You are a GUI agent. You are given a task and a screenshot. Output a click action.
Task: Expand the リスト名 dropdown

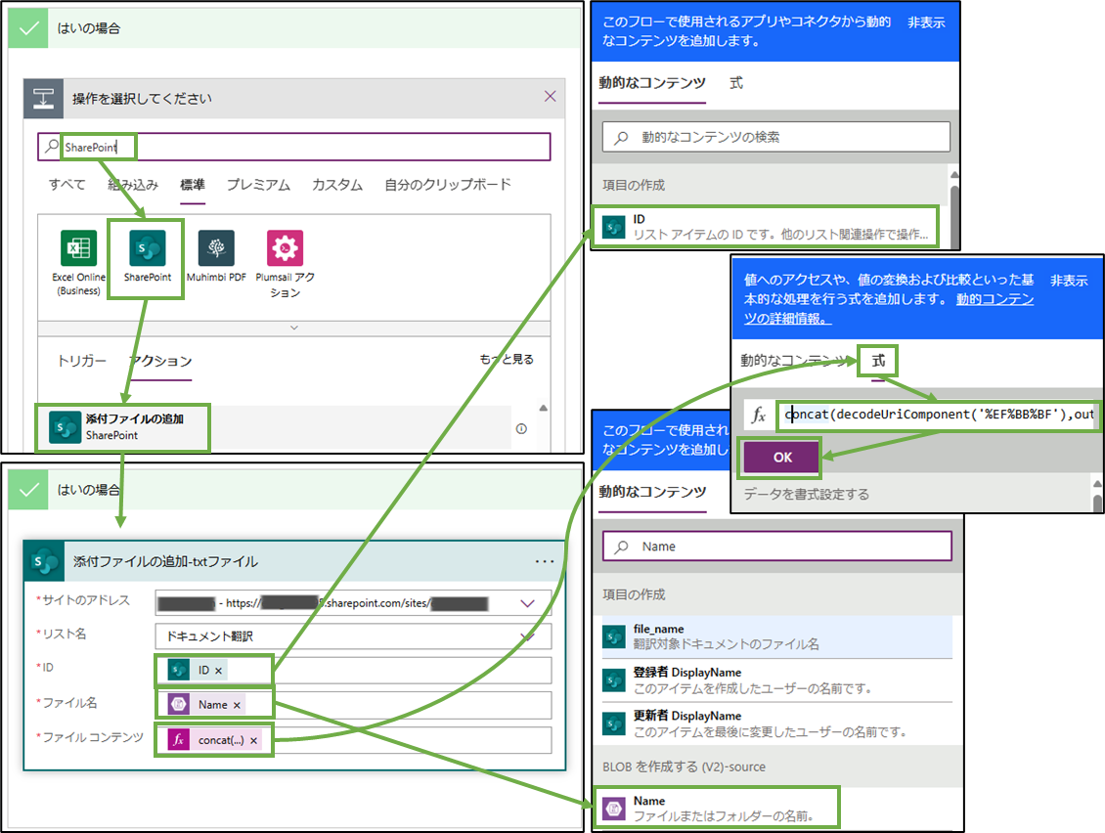(527, 636)
